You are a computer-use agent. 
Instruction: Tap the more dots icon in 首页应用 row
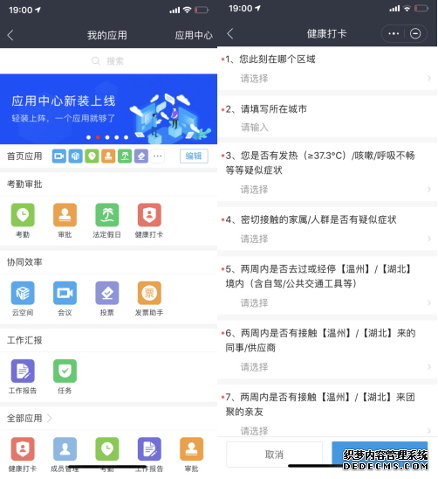(x=158, y=156)
